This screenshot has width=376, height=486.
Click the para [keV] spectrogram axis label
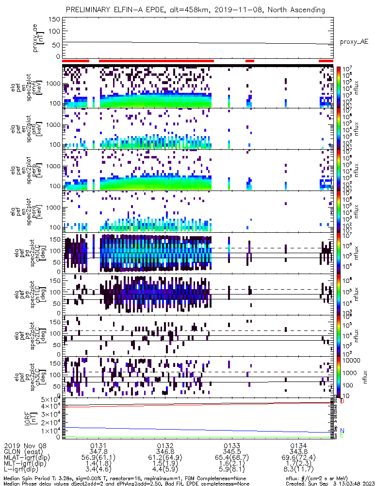[x=26, y=211]
